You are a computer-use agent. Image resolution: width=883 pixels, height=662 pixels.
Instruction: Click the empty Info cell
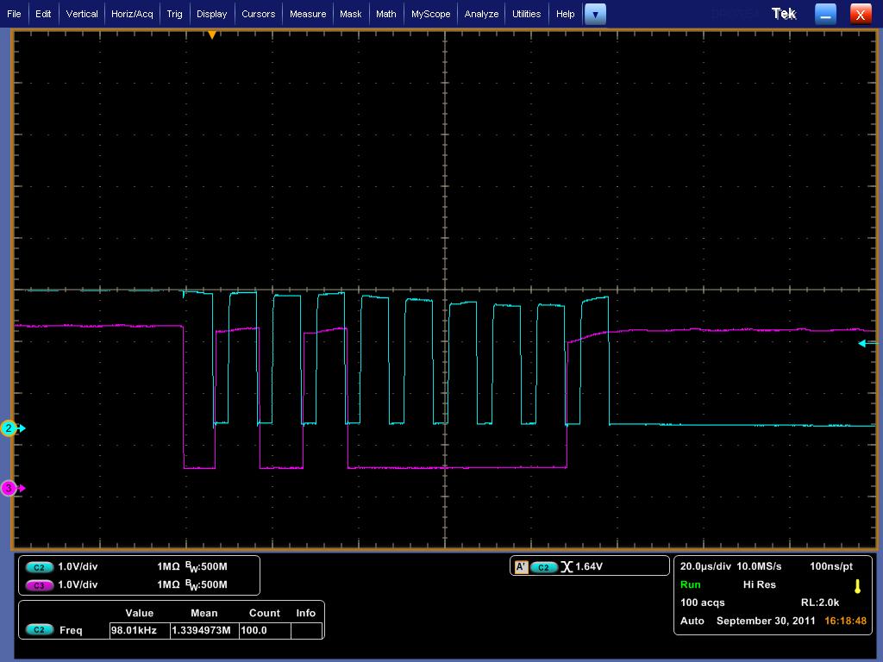(x=306, y=630)
